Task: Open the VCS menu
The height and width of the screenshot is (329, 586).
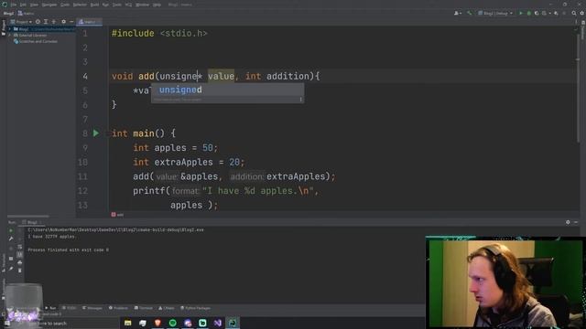Action: [128, 5]
